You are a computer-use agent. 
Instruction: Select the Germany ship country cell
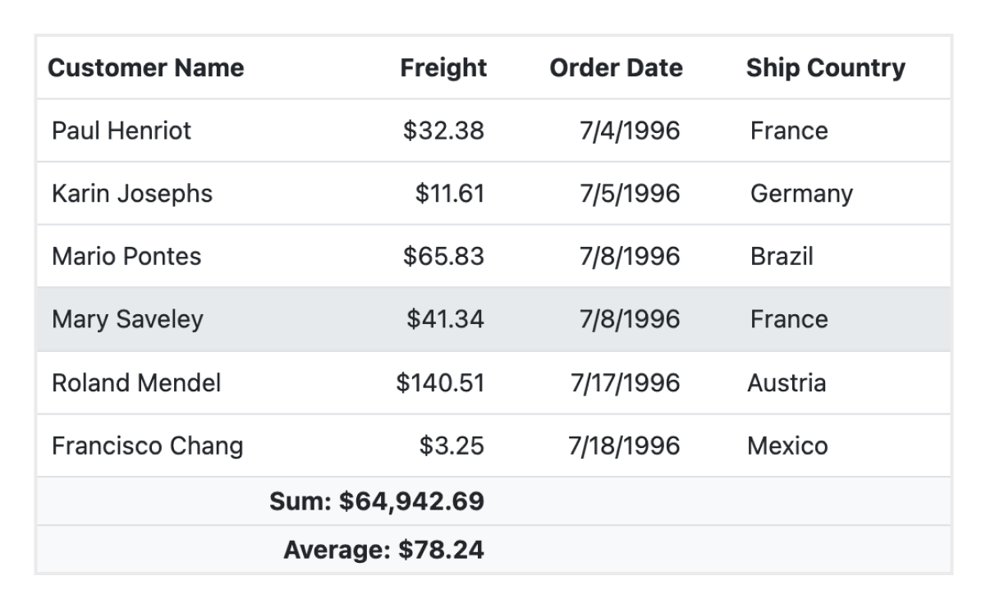click(x=801, y=194)
